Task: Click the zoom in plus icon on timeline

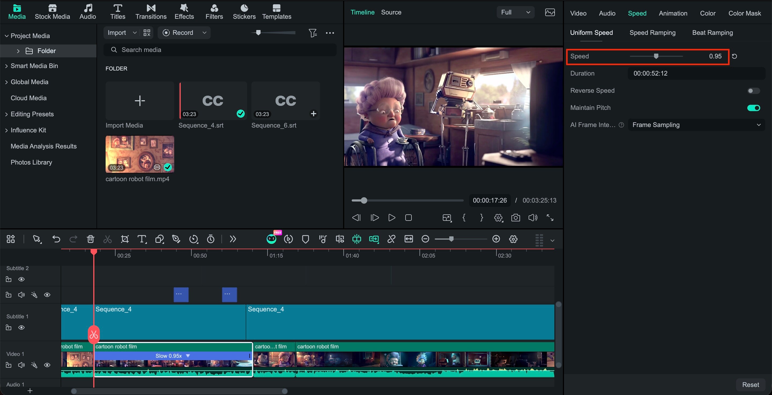Action: click(x=496, y=239)
